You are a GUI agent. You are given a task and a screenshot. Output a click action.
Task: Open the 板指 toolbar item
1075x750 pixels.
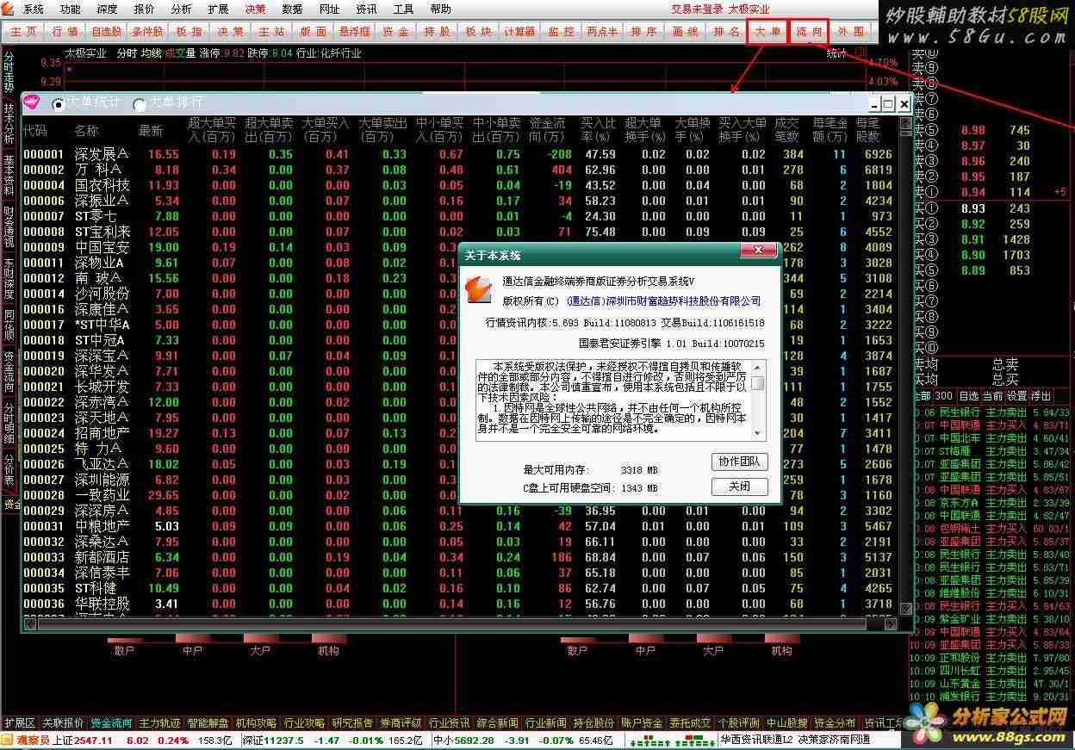coord(190,31)
